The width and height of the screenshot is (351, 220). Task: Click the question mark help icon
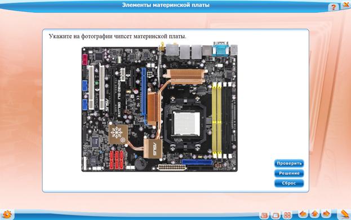[x=333, y=7]
